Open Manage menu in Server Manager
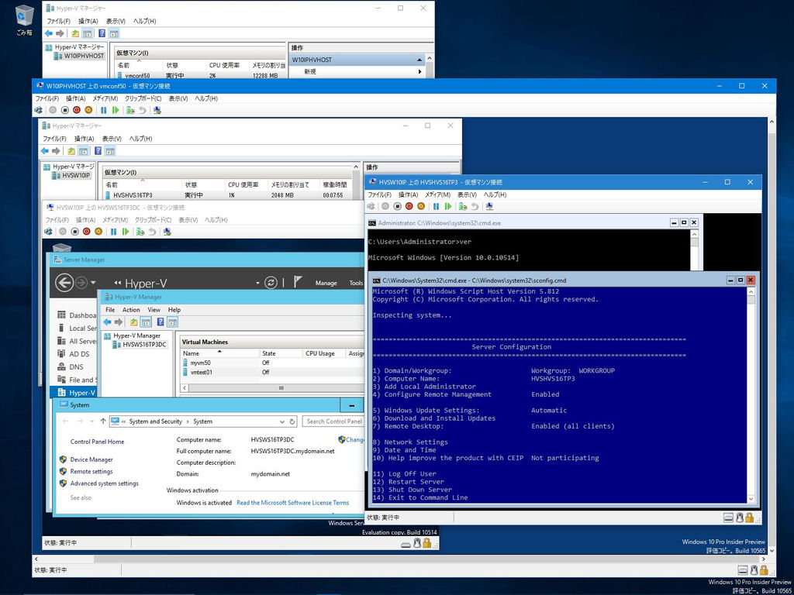 [326, 283]
